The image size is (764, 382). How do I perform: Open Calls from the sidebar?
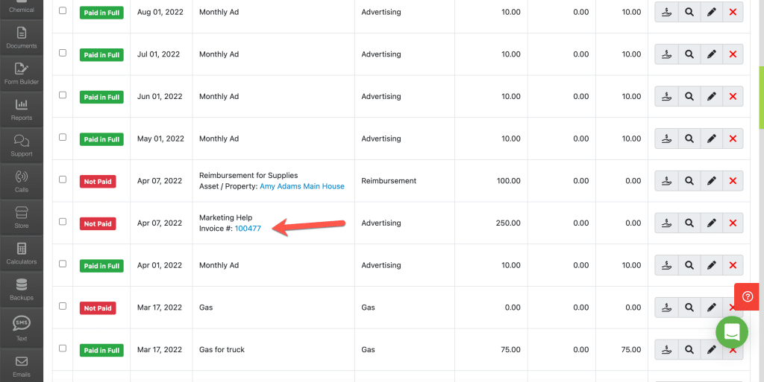(x=22, y=181)
